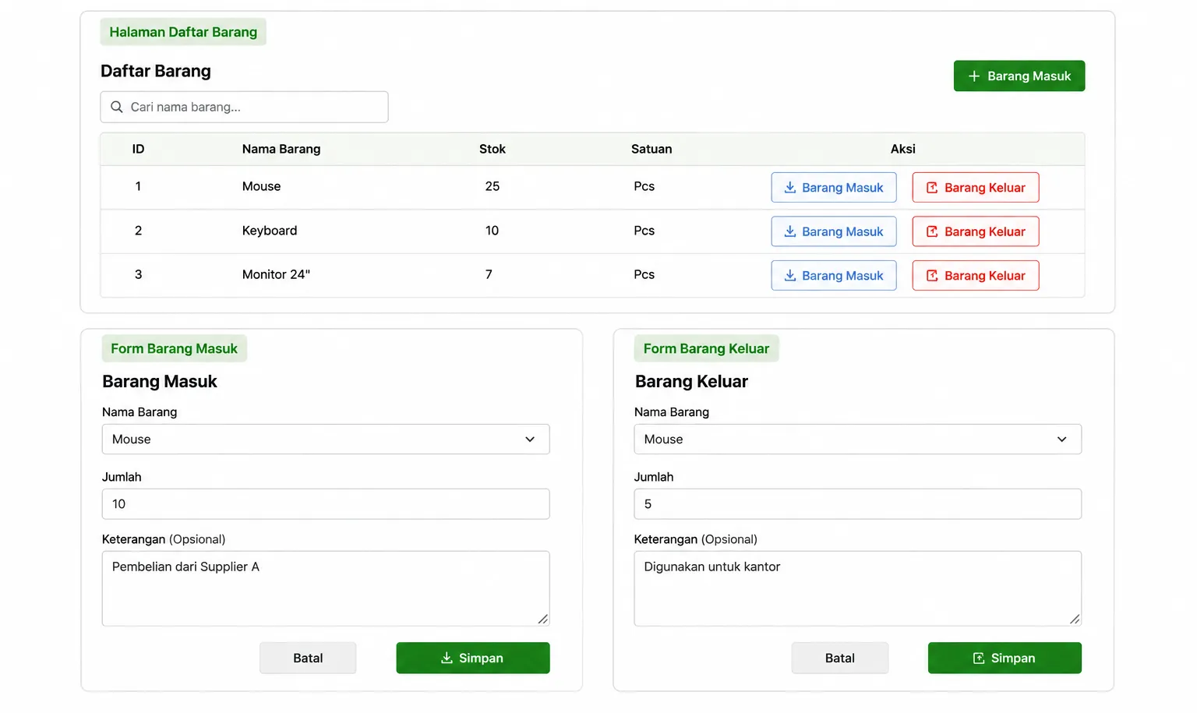The image size is (1197, 713).
Task: Click Barang Masuk in the Mouse row
Action: click(833, 187)
